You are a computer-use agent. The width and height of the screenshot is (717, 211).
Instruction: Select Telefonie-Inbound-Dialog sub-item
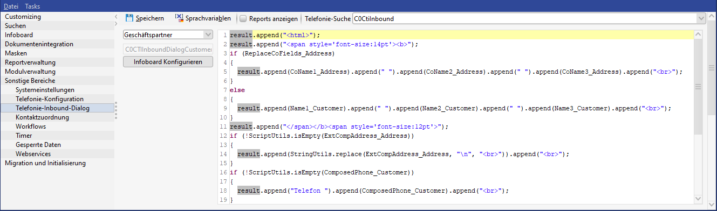(x=52, y=108)
